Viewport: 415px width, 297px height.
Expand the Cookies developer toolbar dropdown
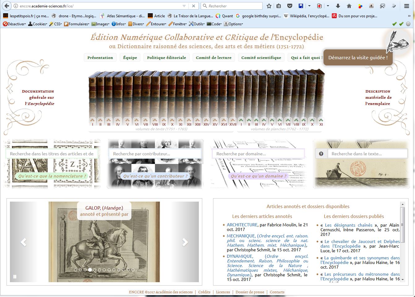pyautogui.click(x=38, y=24)
